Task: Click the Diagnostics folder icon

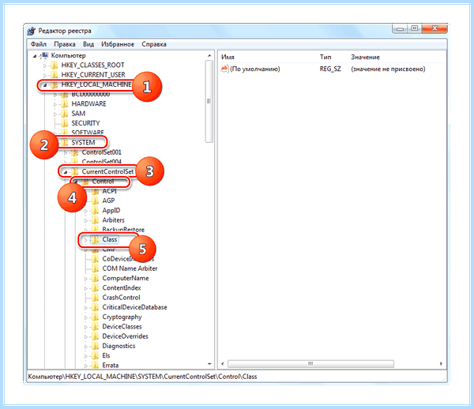Action: coord(96,346)
